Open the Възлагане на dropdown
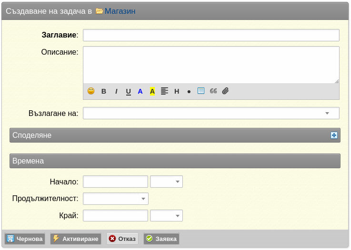Screen dimensions: 351x250 pos(211,113)
